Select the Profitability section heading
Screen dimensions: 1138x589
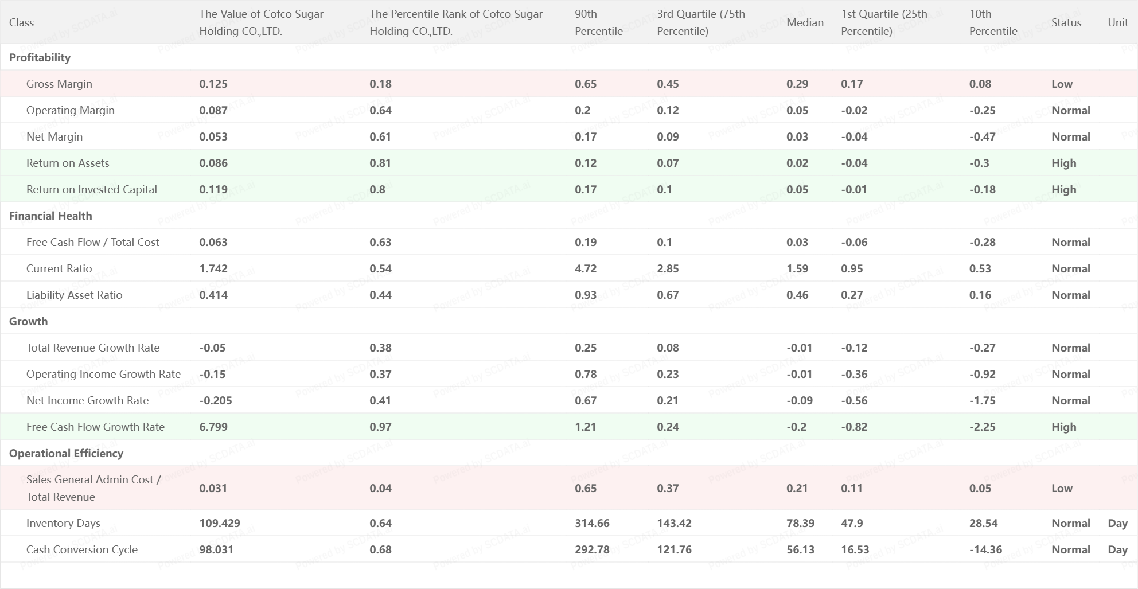click(40, 57)
